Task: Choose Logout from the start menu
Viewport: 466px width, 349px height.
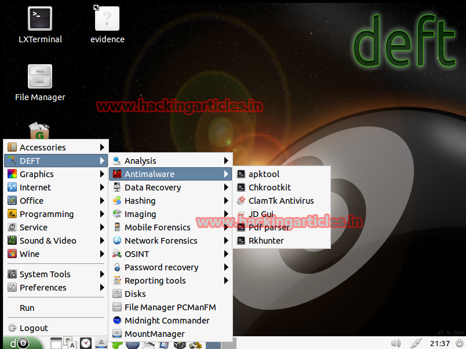Action: (x=56, y=328)
